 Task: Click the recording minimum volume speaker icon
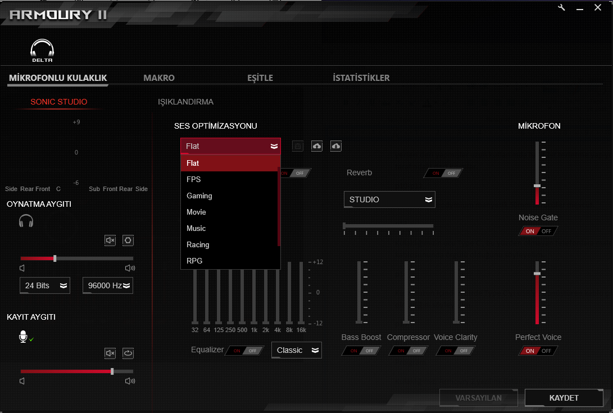click(22, 381)
